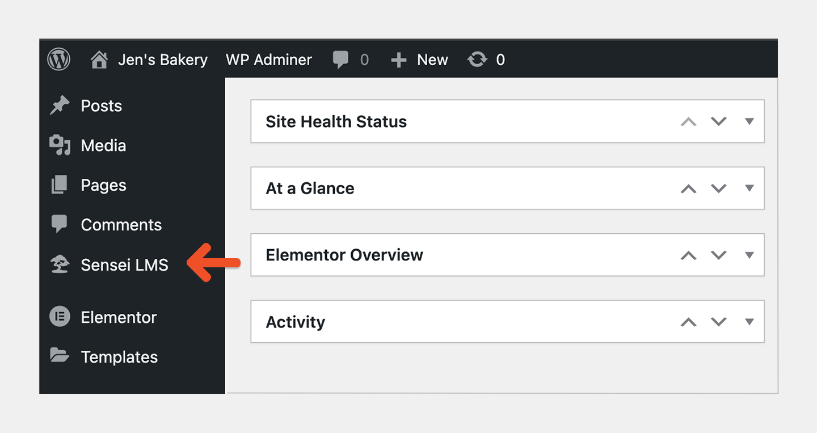Move Site Health Status widget down
The image size is (817, 433).
(719, 121)
